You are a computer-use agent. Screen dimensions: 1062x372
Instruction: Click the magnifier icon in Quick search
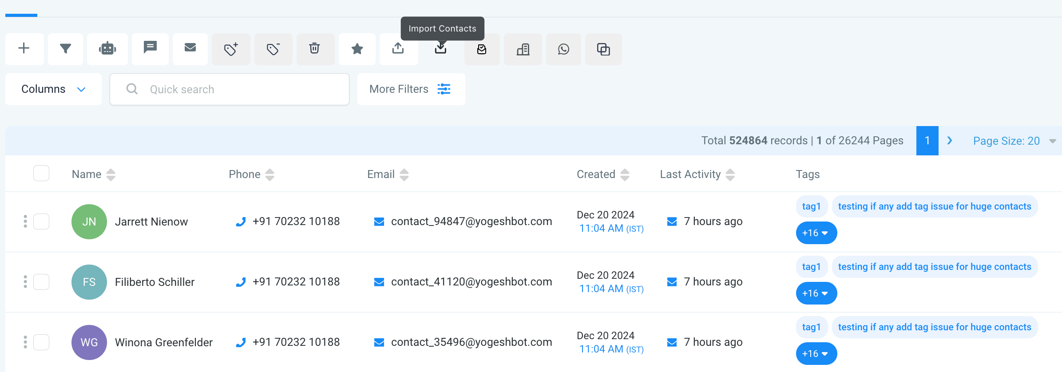click(x=132, y=89)
